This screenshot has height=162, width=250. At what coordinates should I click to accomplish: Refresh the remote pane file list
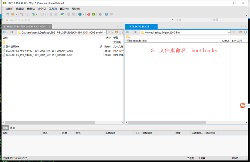point(246,32)
